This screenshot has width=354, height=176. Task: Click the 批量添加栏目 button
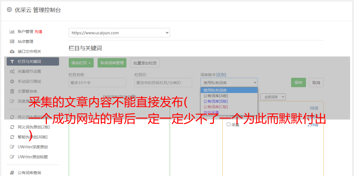[x=145, y=63]
